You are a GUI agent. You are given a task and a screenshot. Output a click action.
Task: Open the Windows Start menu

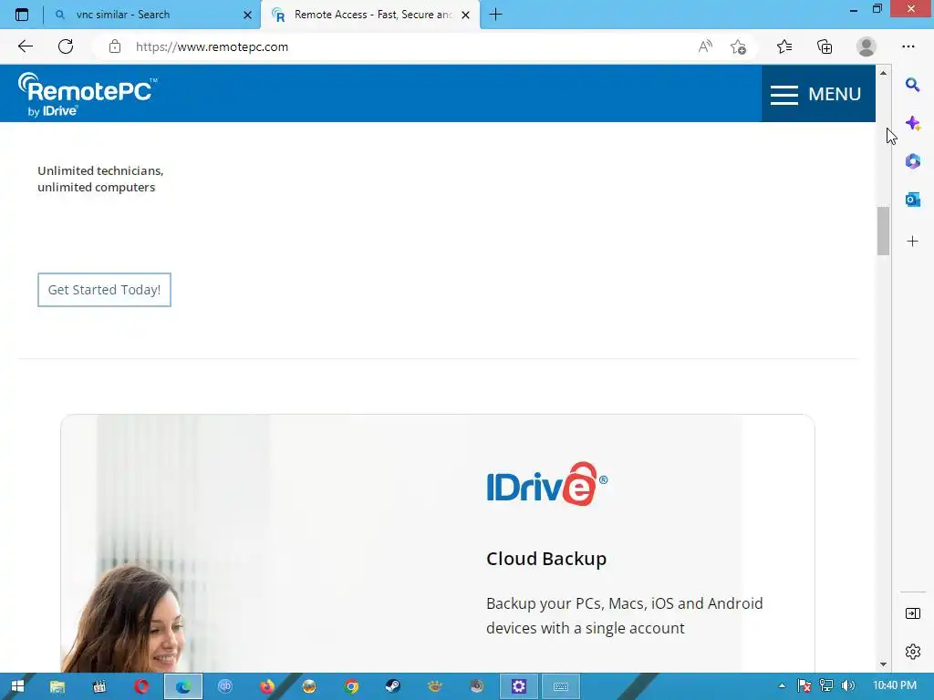[x=18, y=686]
